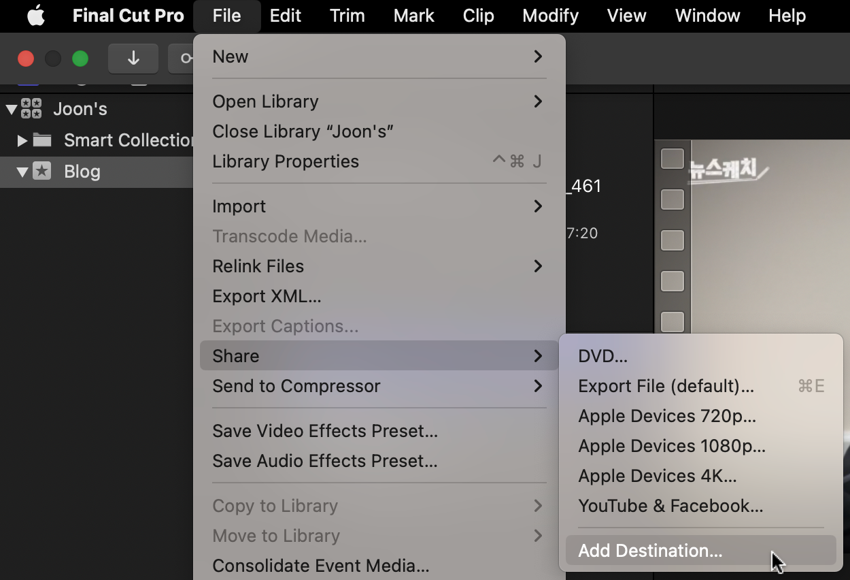Screen dimensions: 850x580
Task: Open the Trim menu
Action: click(x=347, y=16)
